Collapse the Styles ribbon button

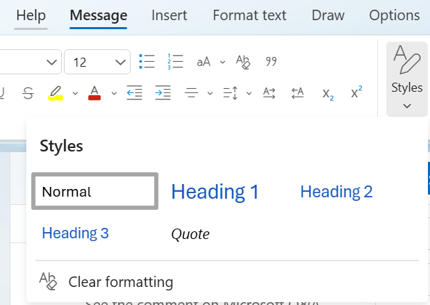[x=407, y=79]
